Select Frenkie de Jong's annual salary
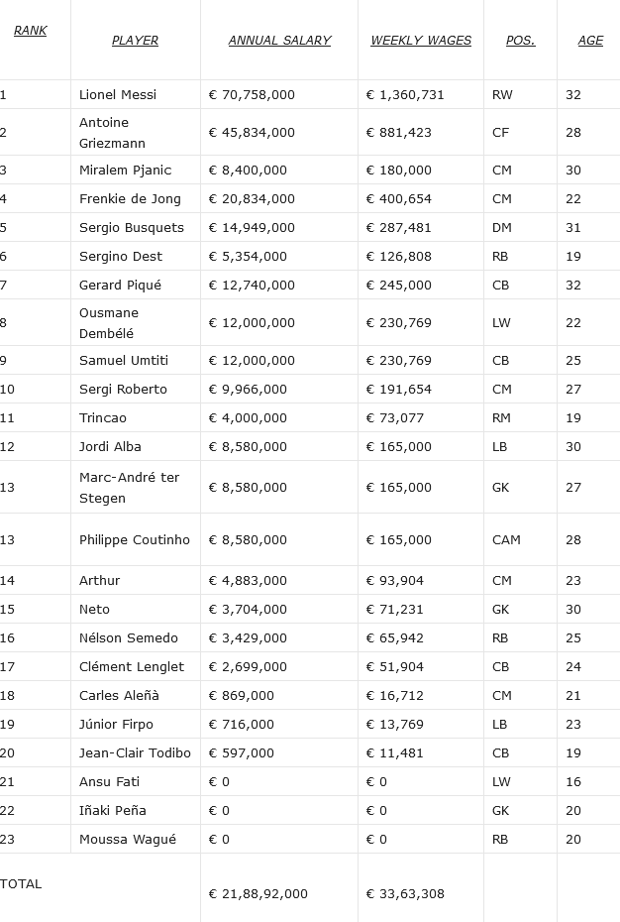Viewport: 620px width, 922px height. (x=252, y=199)
